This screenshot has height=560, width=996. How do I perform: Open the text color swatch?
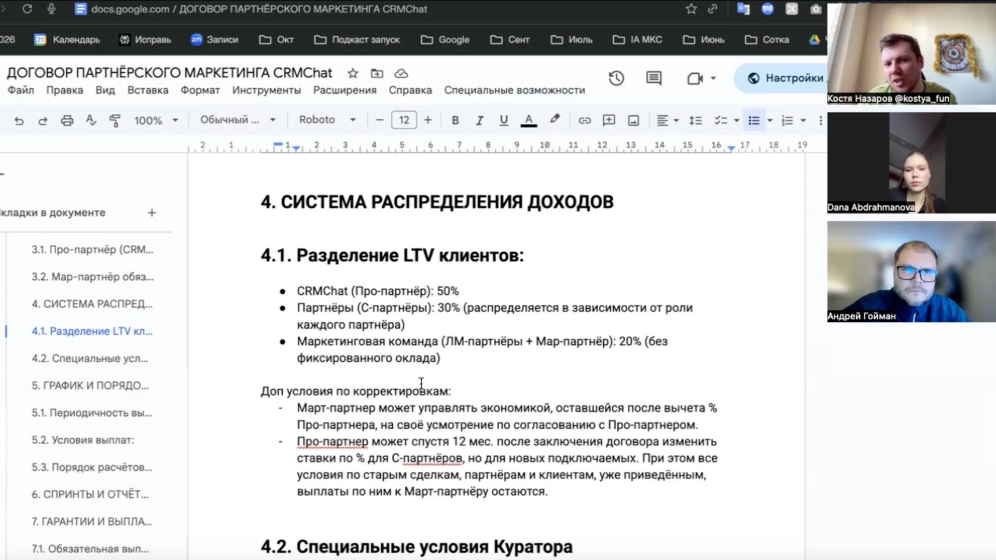(528, 120)
